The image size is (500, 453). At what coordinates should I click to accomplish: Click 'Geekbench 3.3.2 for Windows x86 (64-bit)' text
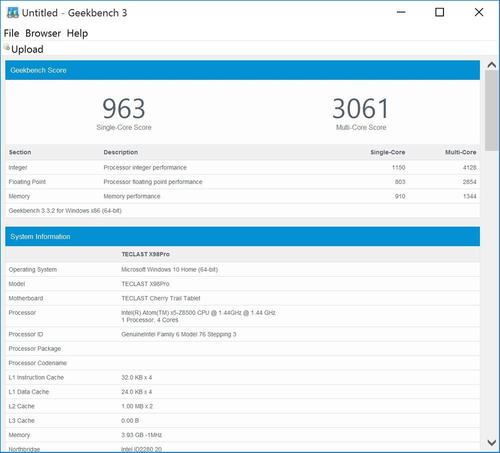click(x=65, y=211)
